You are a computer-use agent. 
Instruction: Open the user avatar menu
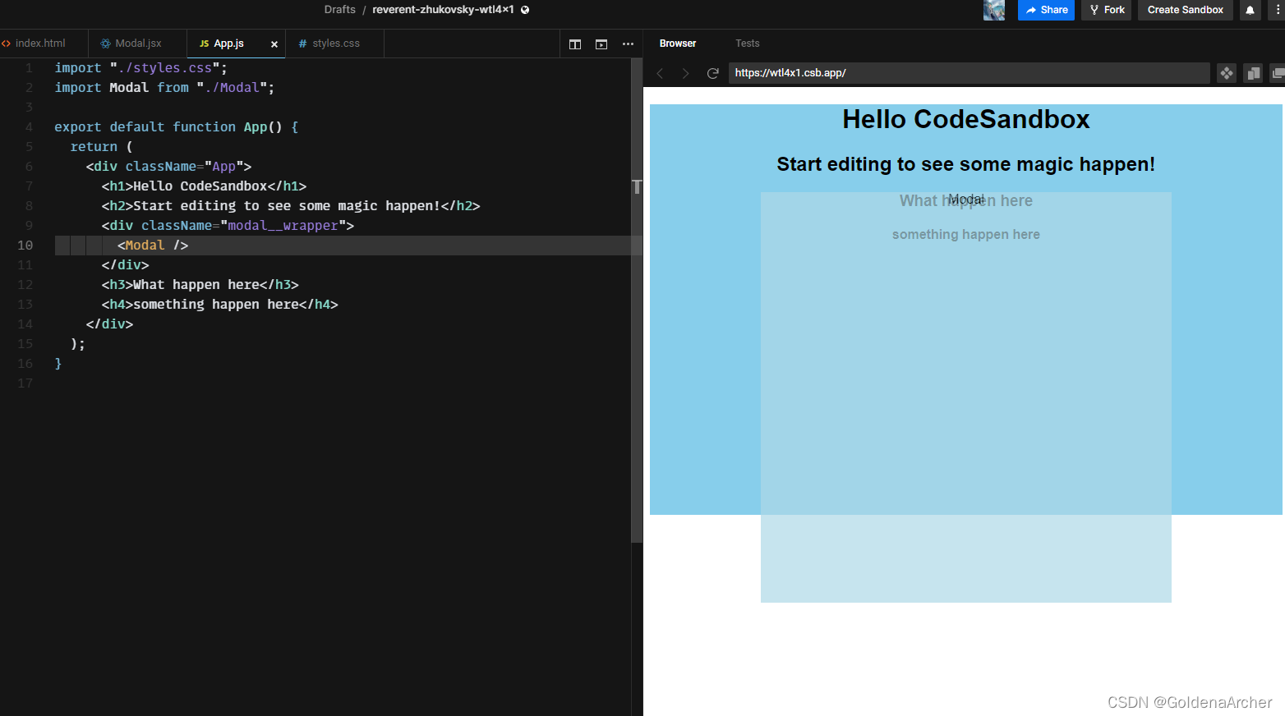(x=994, y=10)
